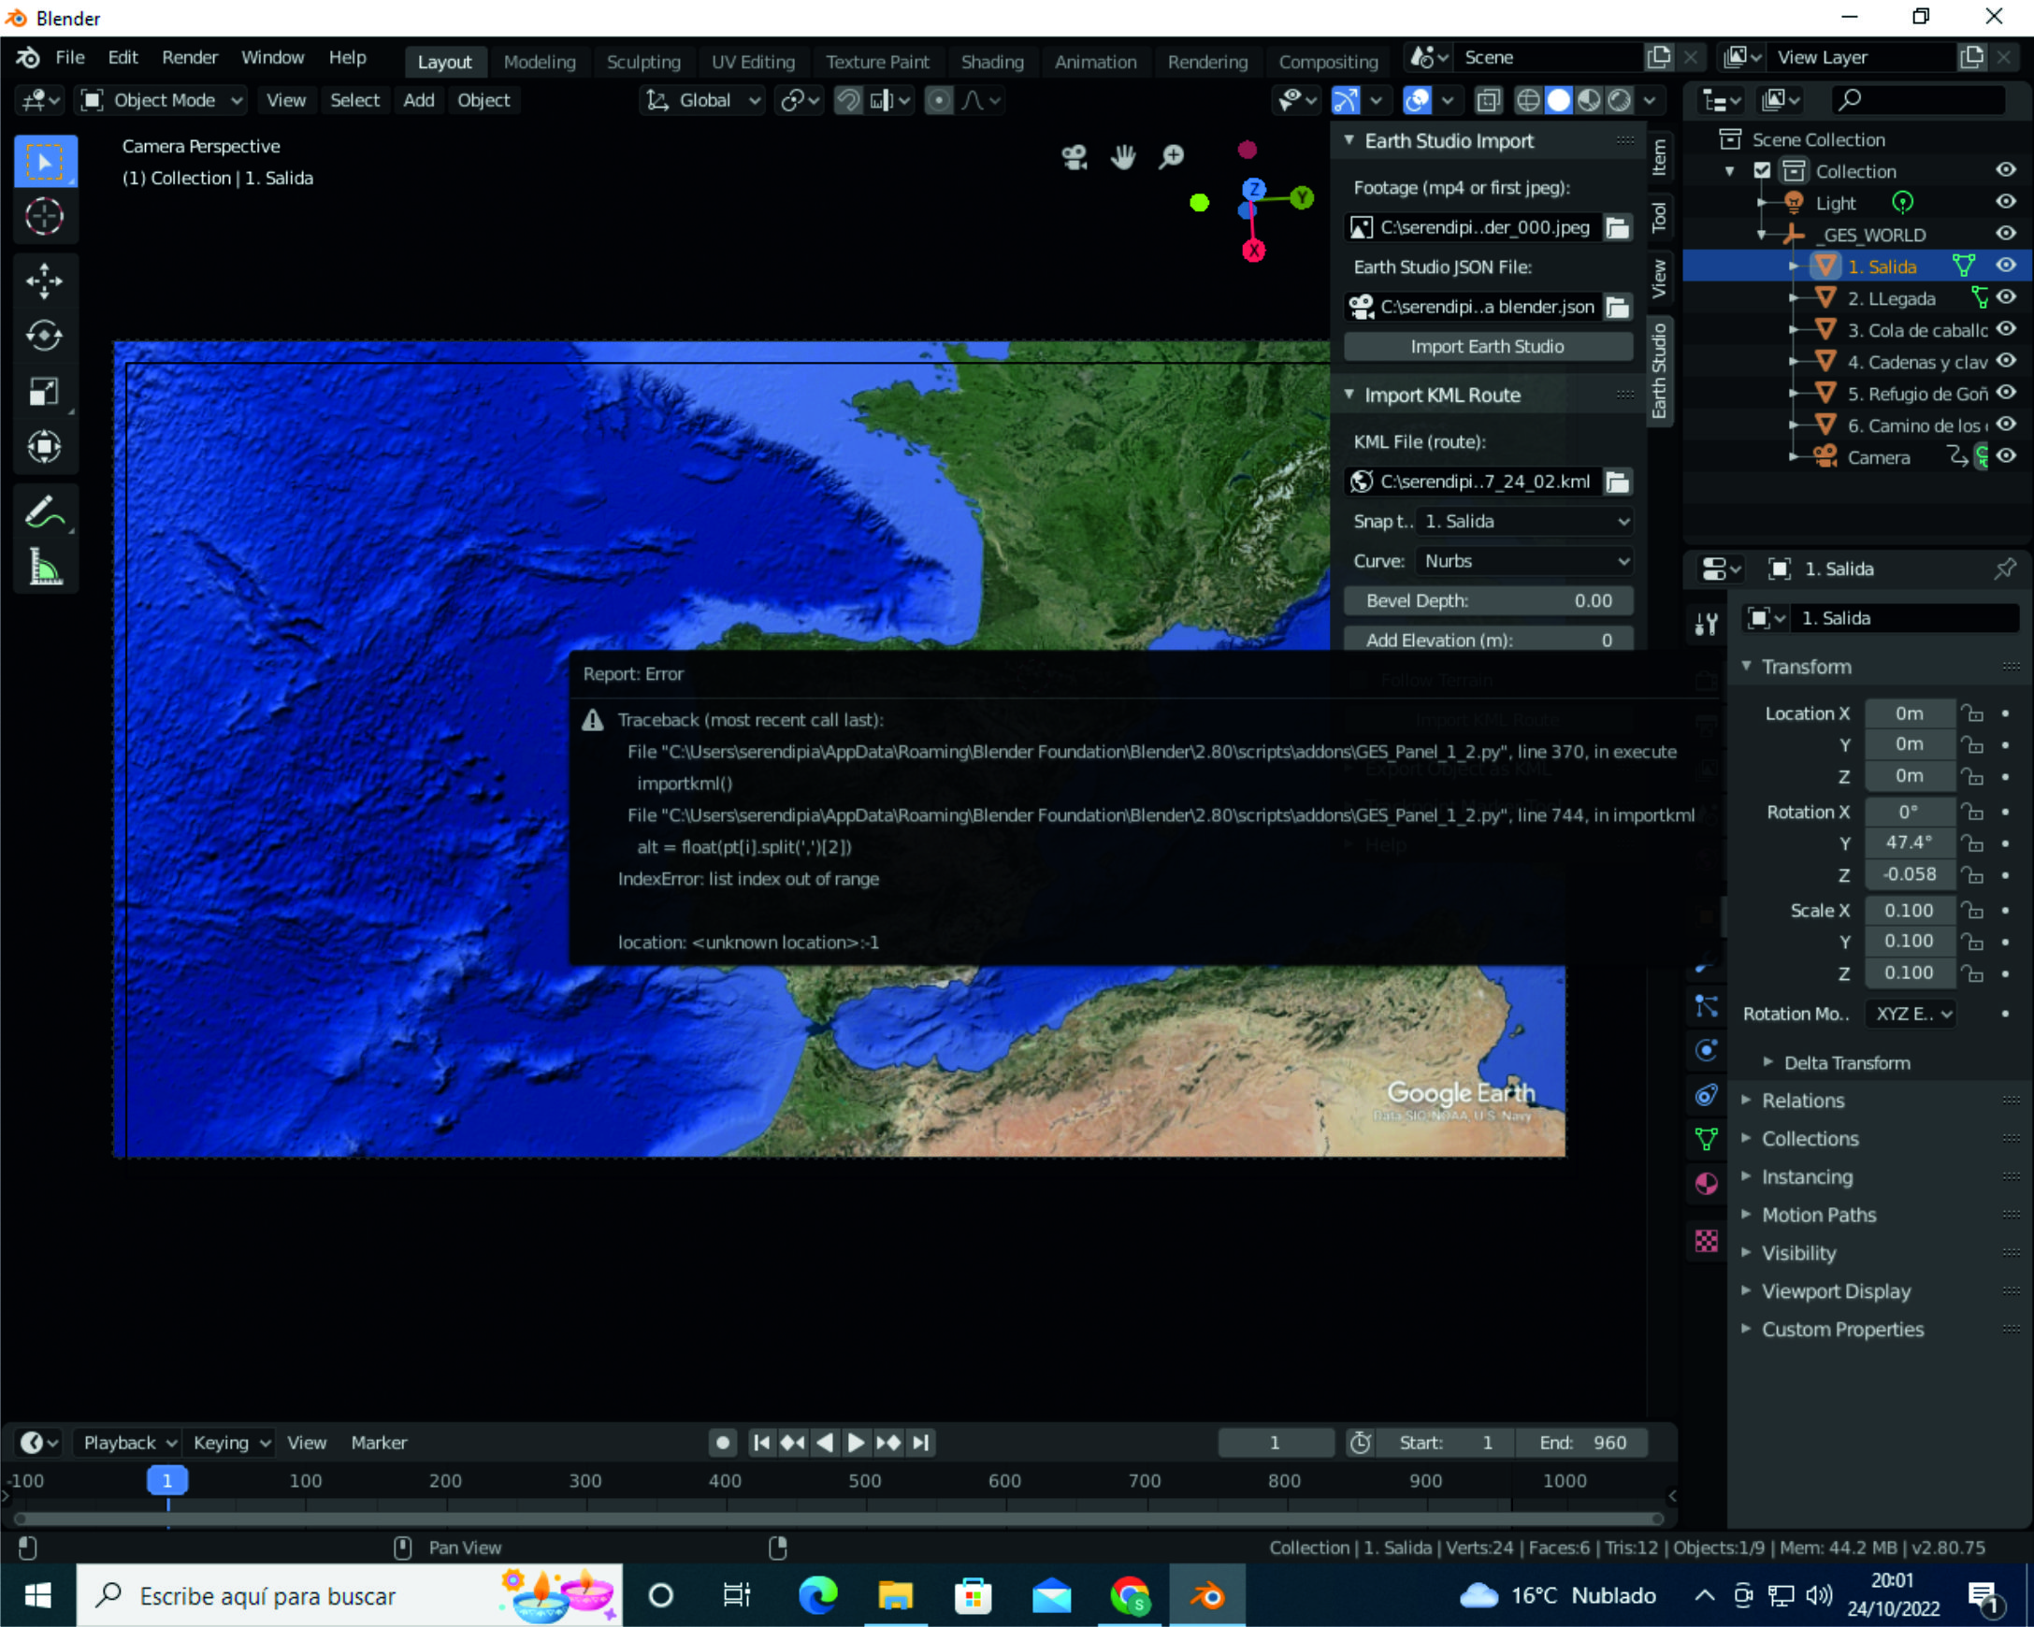Open the Object Mode dropdown
2034x1627 pixels.
click(162, 100)
